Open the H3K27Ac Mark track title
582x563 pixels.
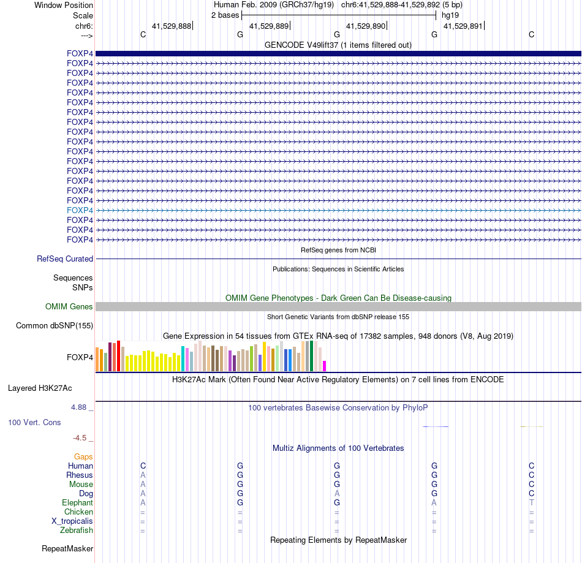(x=338, y=379)
